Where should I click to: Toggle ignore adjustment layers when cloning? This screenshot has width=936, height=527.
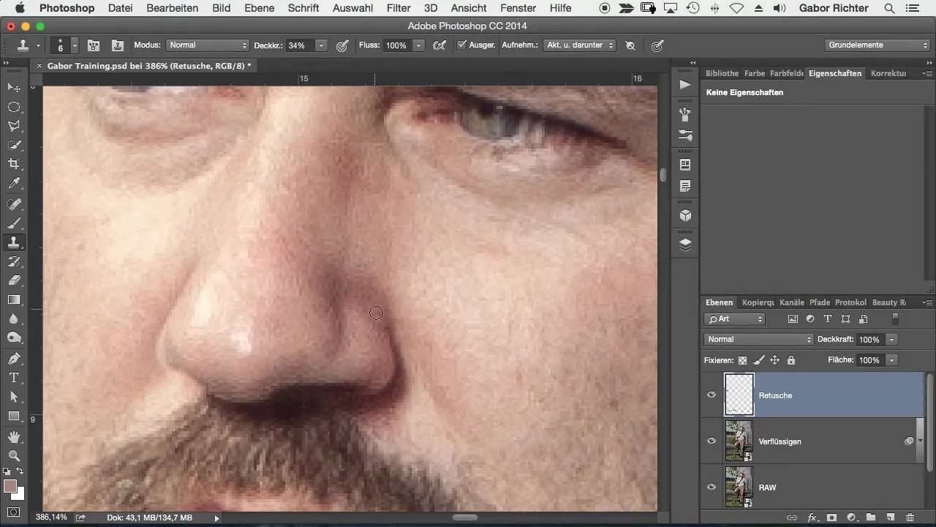630,45
